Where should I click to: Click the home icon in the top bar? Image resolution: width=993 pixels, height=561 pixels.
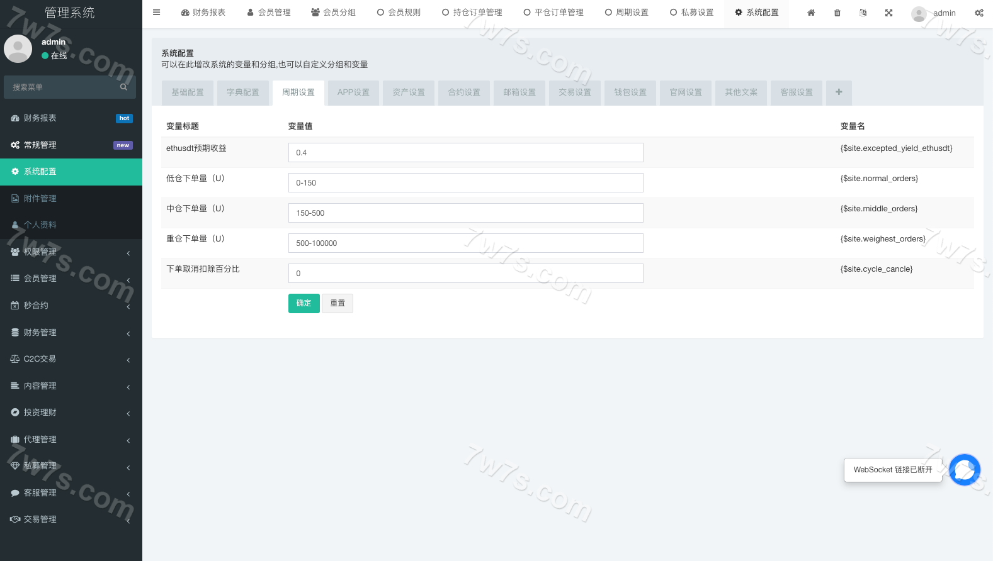(x=811, y=13)
